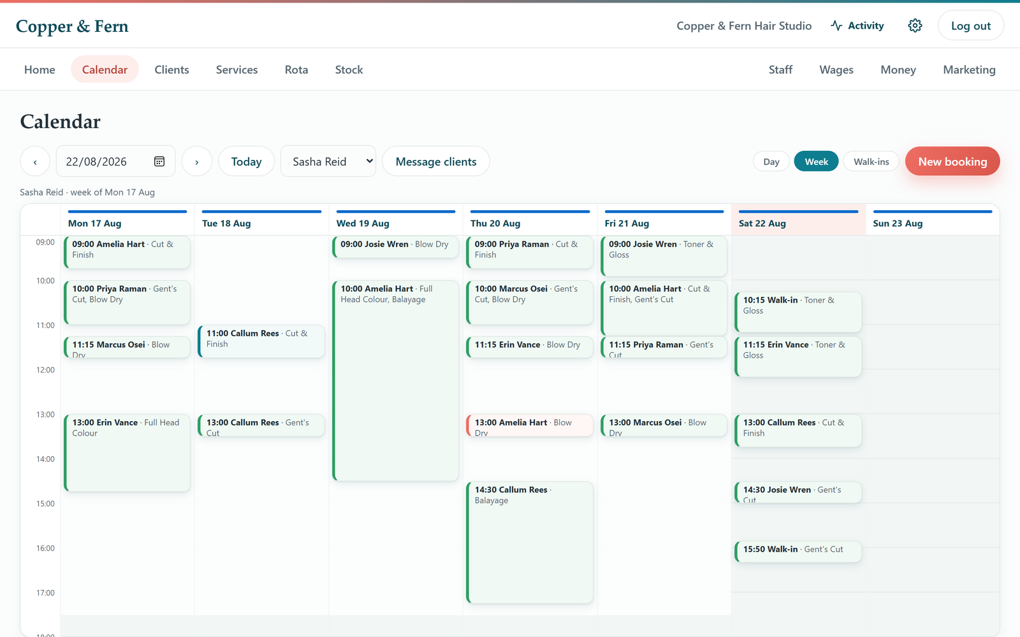Viewport: 1020px width, 637px height.
Task: Open Monday 09:00 Amelia Hart booking
Action: coord(127,252)
